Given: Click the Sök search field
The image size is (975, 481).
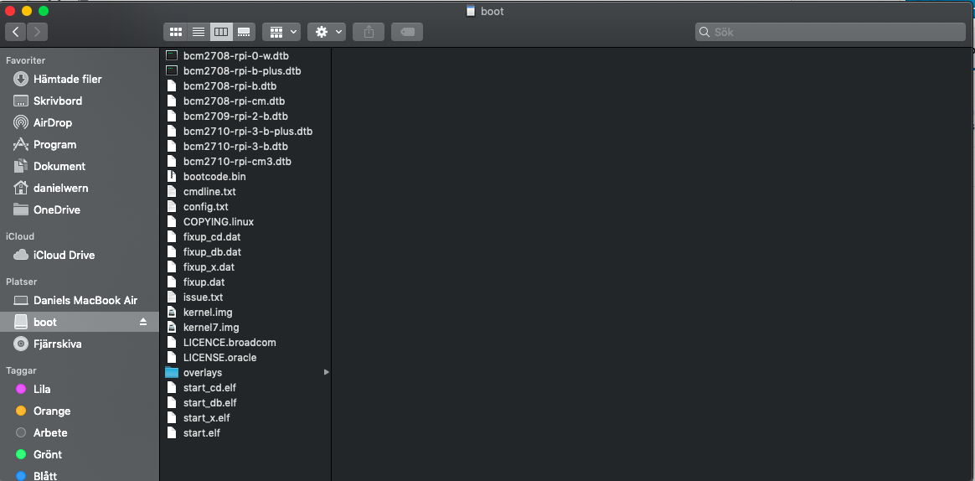Looking at the screenshot, I should 830,32.
